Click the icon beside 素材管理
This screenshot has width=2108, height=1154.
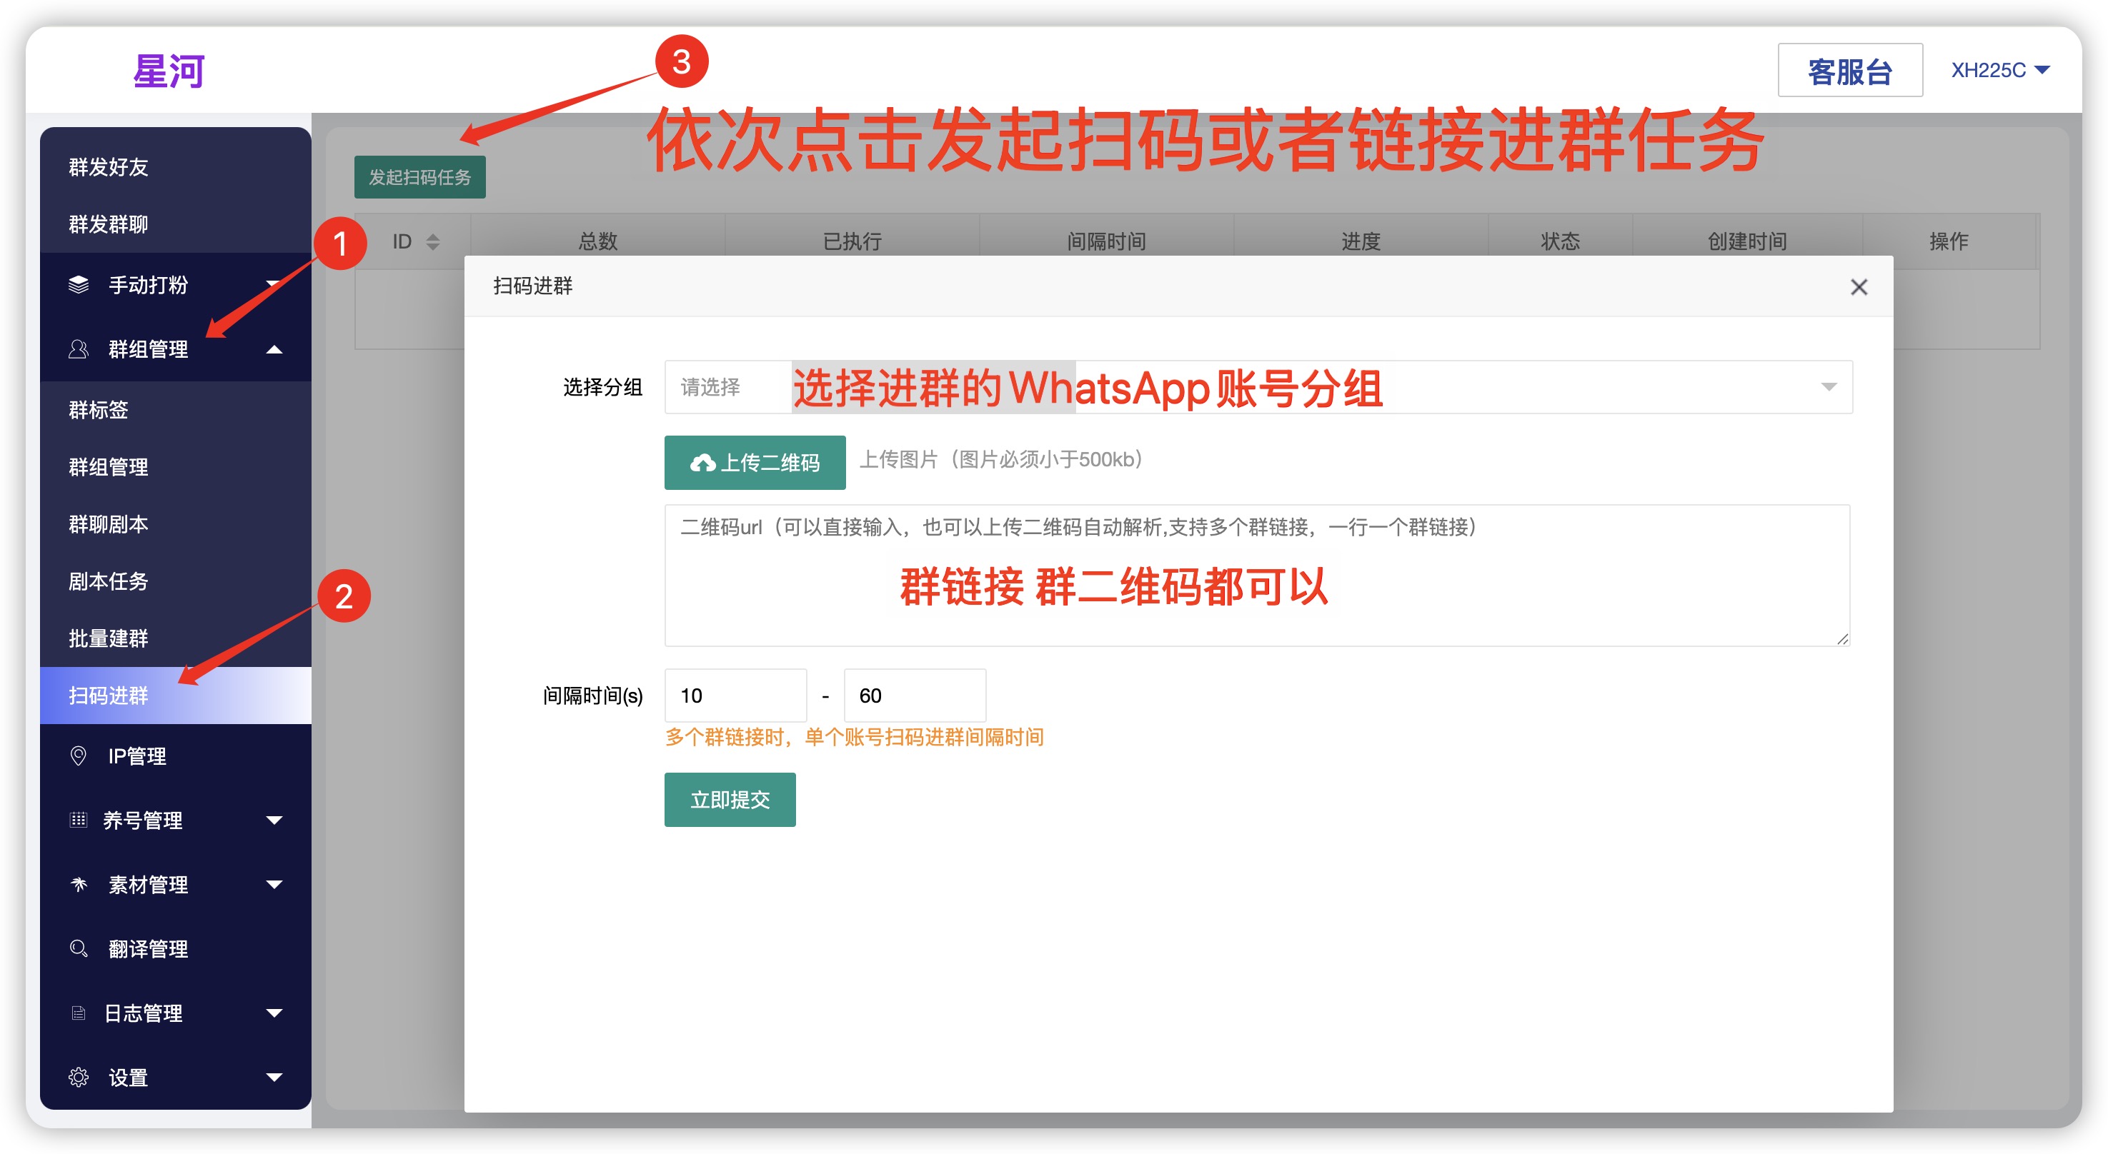pyautogui.click(x=79, y=884)
